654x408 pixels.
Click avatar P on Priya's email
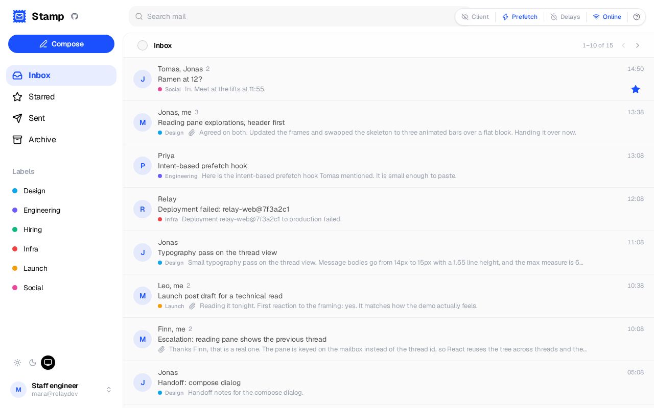[x=143, y=166]
